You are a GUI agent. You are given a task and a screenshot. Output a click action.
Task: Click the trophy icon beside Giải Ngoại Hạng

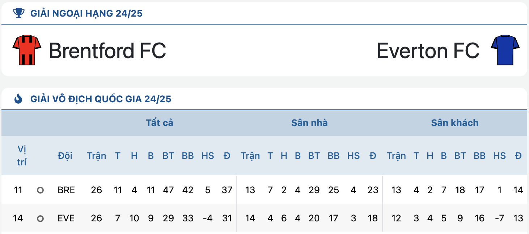click(18, 13)
